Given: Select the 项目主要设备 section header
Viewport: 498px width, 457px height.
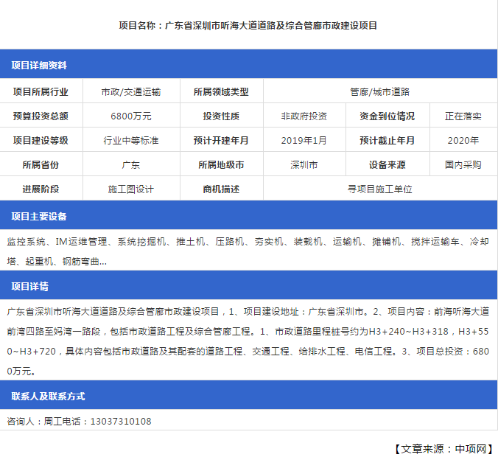Looking at the screenshot, I should (x=39, y=217).
